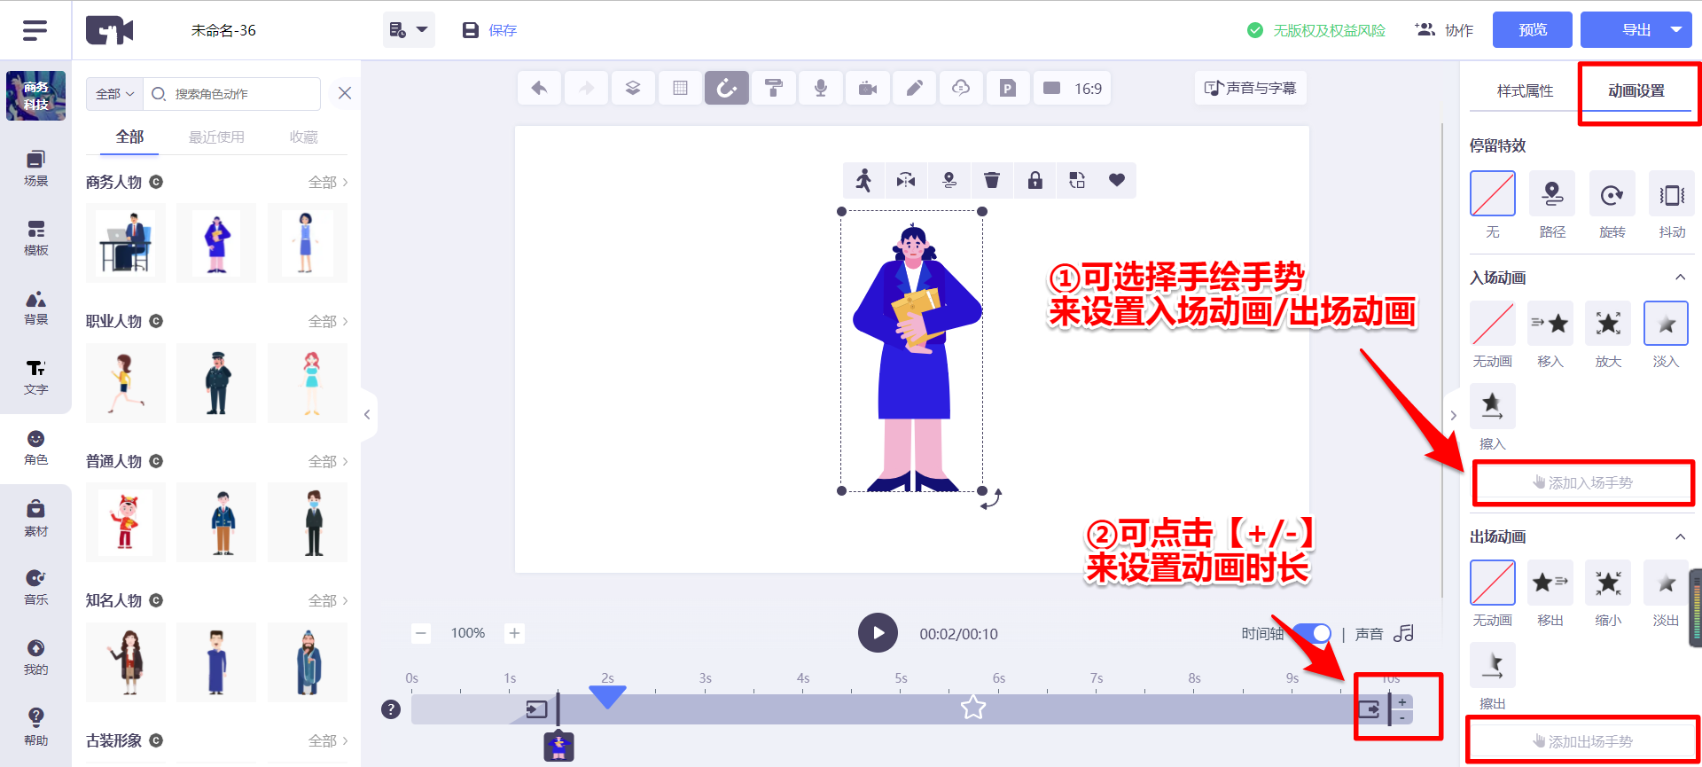This screenshot has width=1702, height=767.
Task: Play the animation preview
Action: coord(878,633)
